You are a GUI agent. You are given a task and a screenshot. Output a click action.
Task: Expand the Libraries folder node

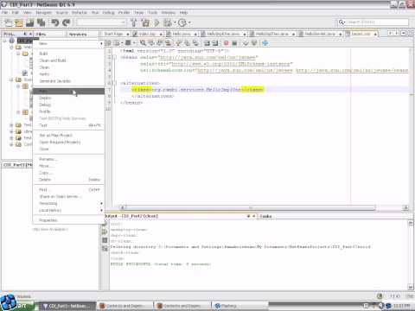coord(11,131)
